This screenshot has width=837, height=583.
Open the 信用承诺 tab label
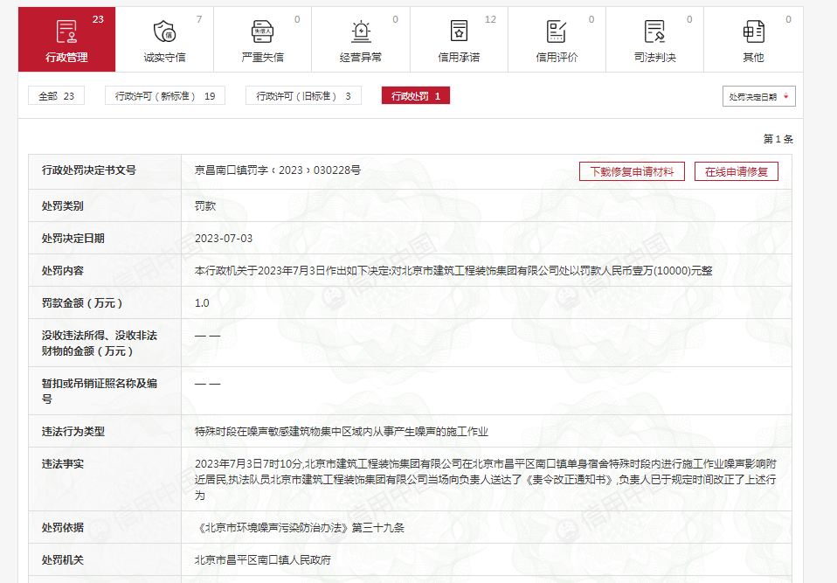[459, 57]
